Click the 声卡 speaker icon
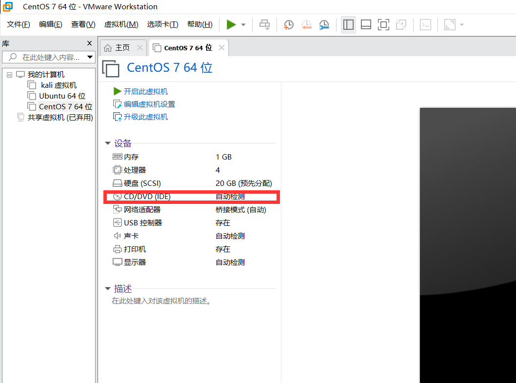The image size is (516, 383). coord(117,236)
